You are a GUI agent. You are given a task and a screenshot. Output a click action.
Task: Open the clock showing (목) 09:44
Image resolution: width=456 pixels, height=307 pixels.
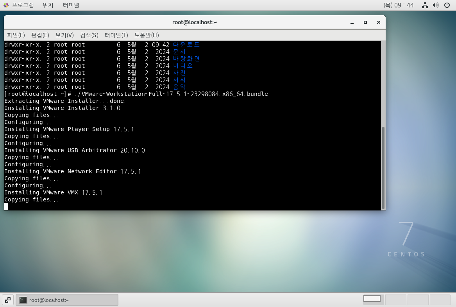(399, 5)
